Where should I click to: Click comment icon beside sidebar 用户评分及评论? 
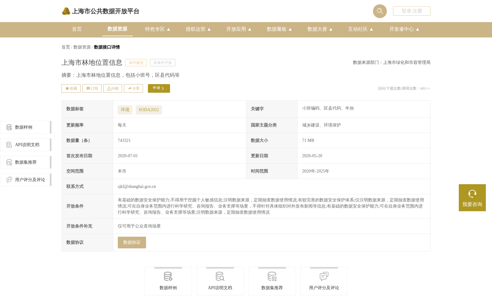coord(9,180)
